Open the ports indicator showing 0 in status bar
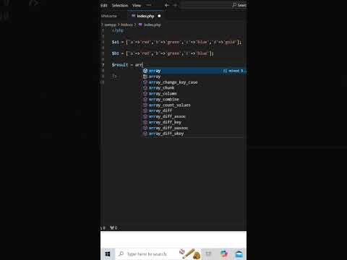The width and height of the screenshot is (347, 260). point(113,227)
